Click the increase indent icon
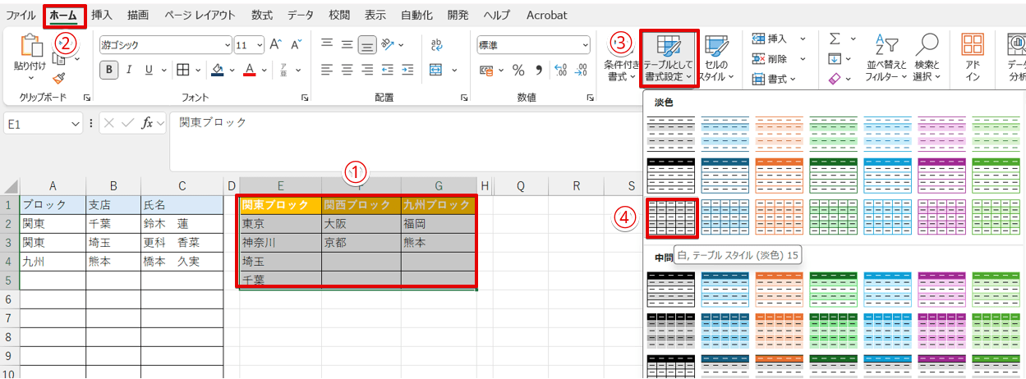The height and width of the screenshot is (379, 1026). (x=407, y=70)
